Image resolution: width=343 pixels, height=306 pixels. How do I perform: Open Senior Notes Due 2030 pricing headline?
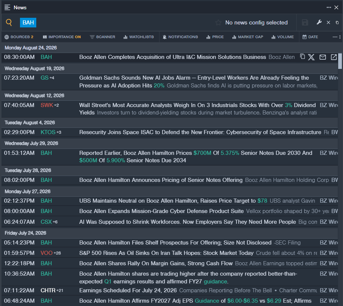point(196,157)
